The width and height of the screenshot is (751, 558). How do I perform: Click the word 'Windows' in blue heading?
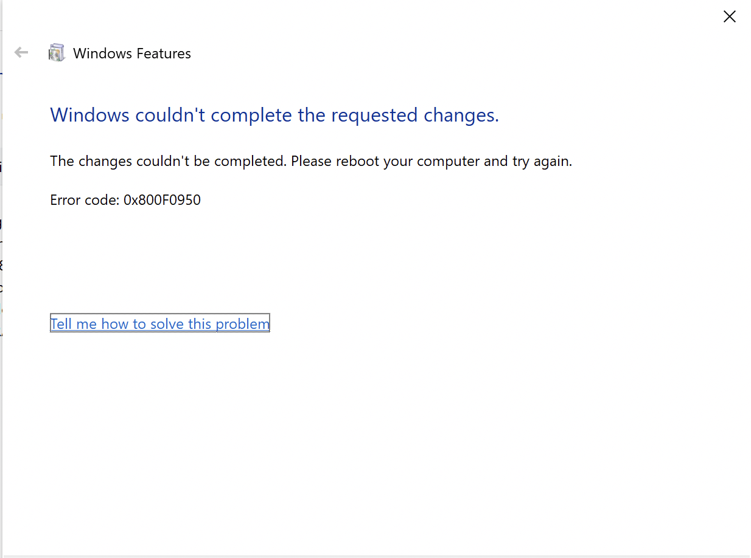(90, 115)
